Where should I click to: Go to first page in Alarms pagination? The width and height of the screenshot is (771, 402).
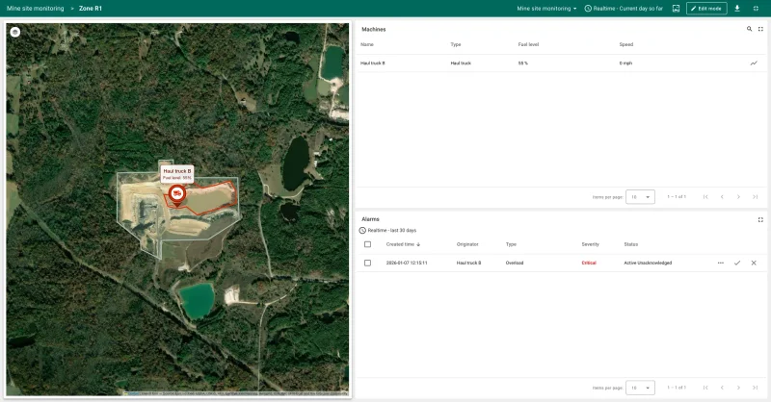(x=705, y=388)
